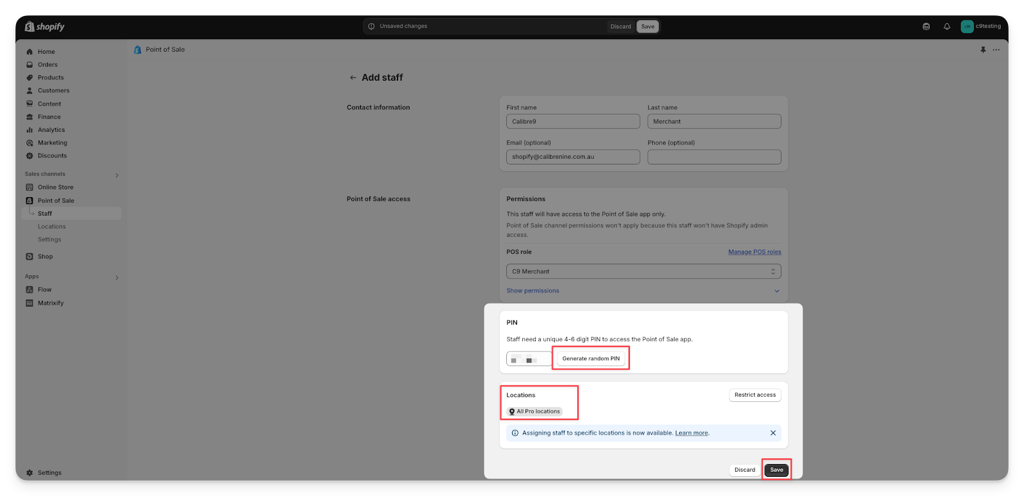This screenshot has width=1024, height=496.
Task: Click Generate random PIN button
Action: click(x=591, y=358)
